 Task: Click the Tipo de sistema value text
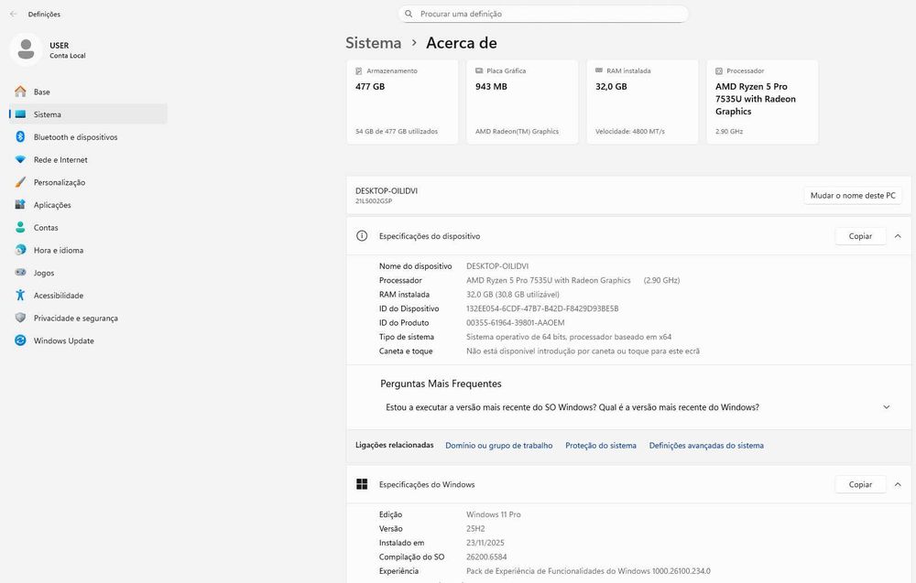[569, 337]
